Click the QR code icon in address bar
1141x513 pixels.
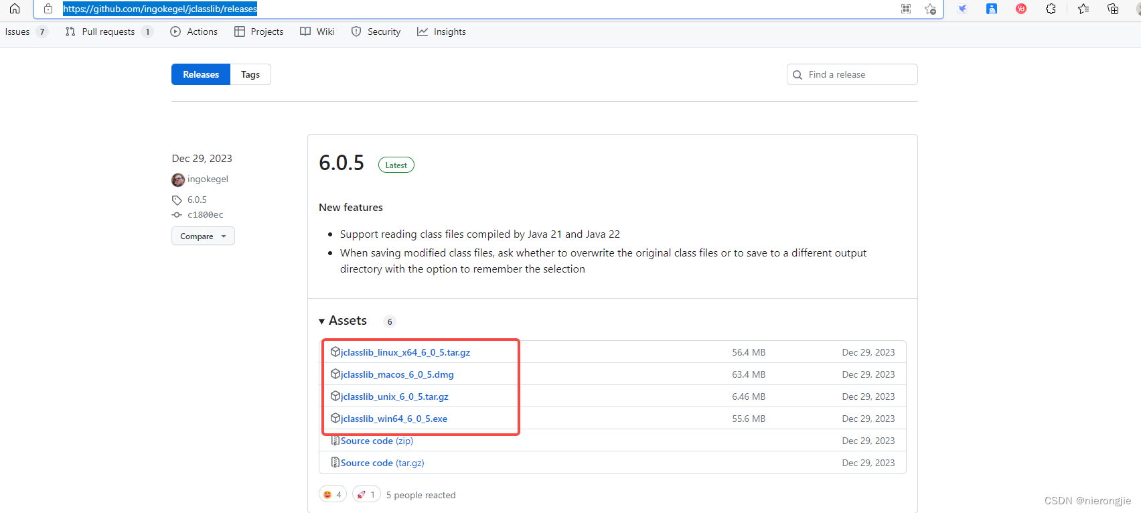click(x=906, y=9)
